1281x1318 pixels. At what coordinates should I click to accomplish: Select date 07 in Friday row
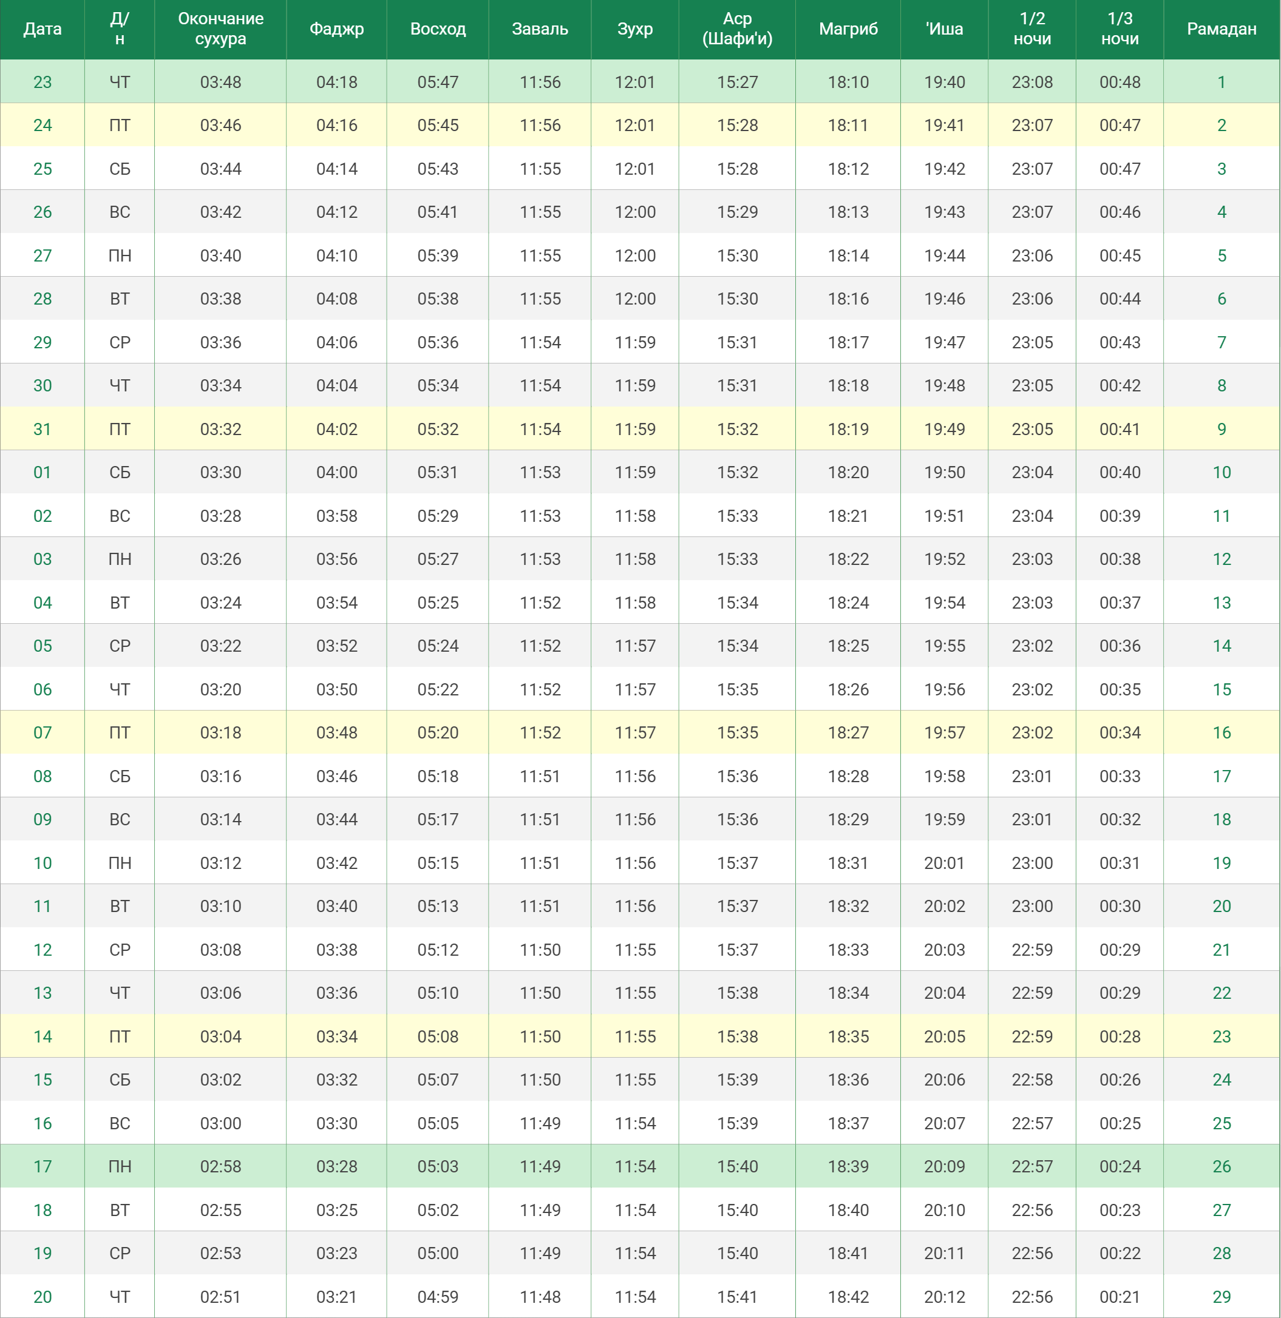[42, 732]
